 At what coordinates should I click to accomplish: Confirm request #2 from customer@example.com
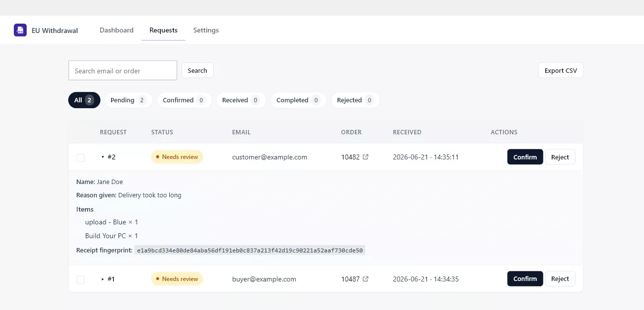click(525, 157)
